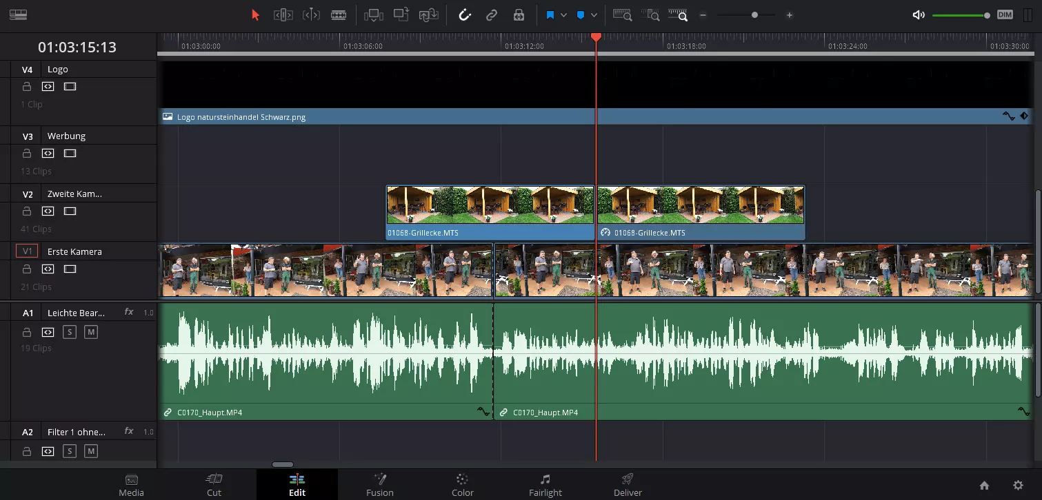The height and width of the screenshot is (500, 1042).
Task: Select the Trim Edit mode tool
Action: click(x=283, y=14)
